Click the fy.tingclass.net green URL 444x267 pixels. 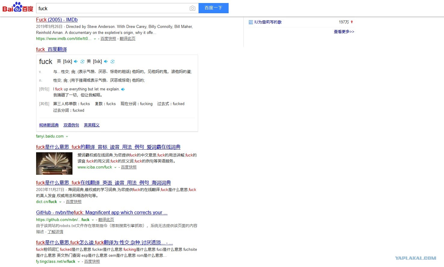tap(56, 262)
